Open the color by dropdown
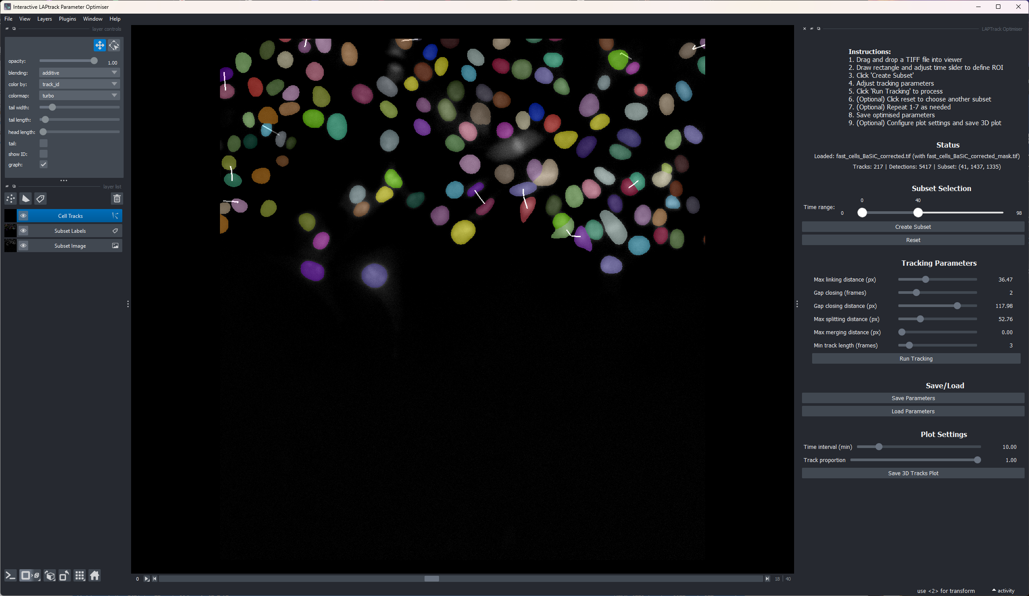This screenshot has width=1029, height=596. pyautogui.click(x=80, y=84)
